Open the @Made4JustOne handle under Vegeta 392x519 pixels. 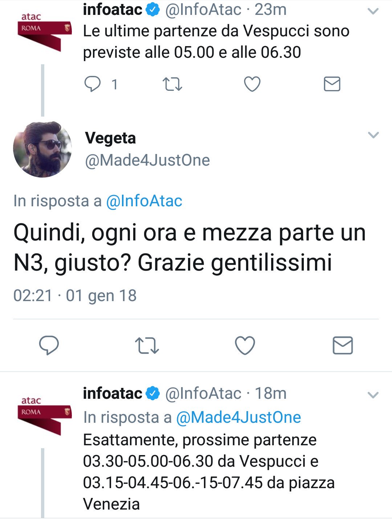coord(147,160)
